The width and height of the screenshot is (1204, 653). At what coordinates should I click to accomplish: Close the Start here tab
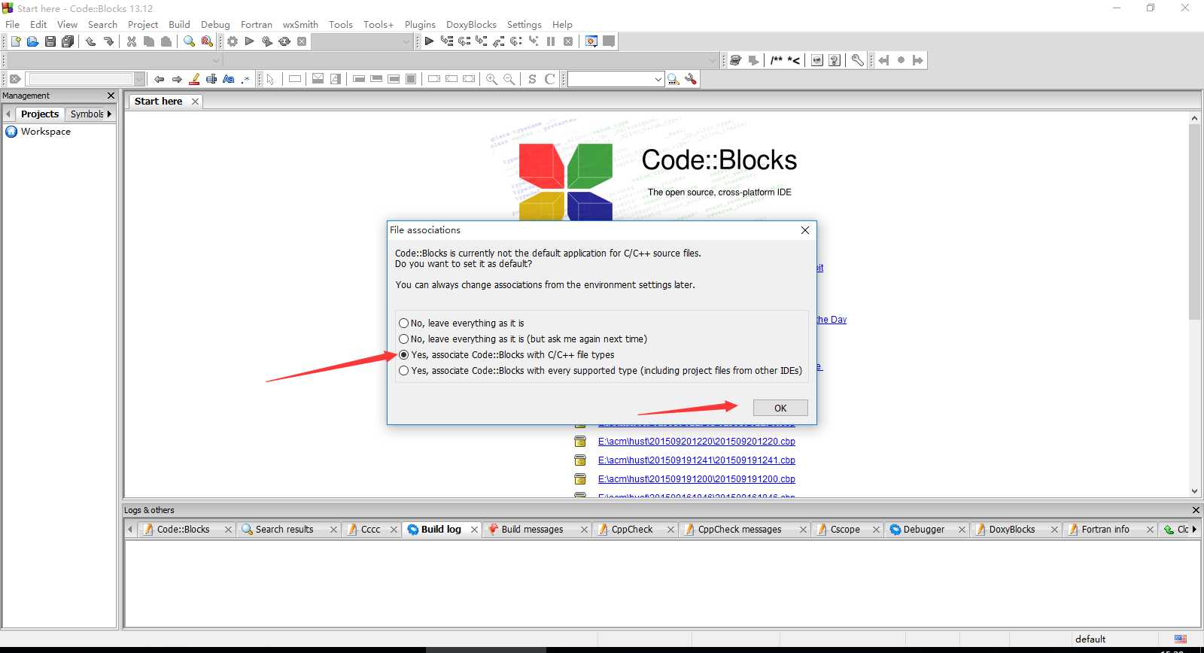click(195, 102)
